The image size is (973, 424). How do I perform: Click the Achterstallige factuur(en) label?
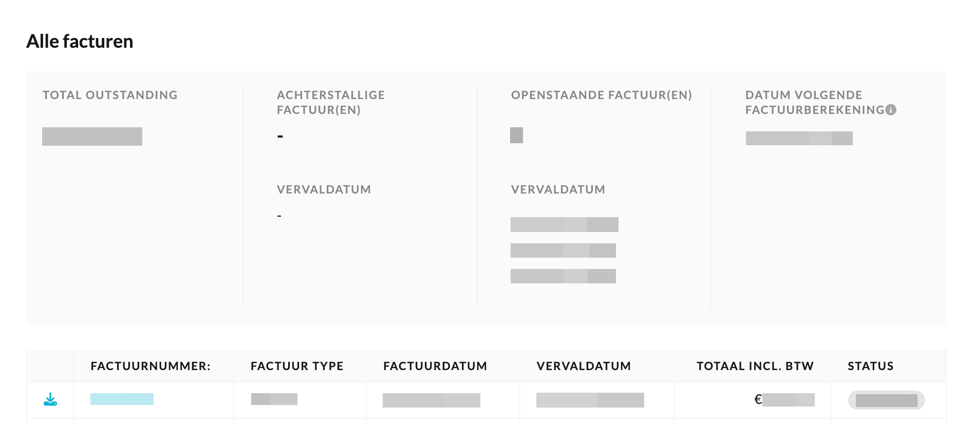tap(331, 102)
